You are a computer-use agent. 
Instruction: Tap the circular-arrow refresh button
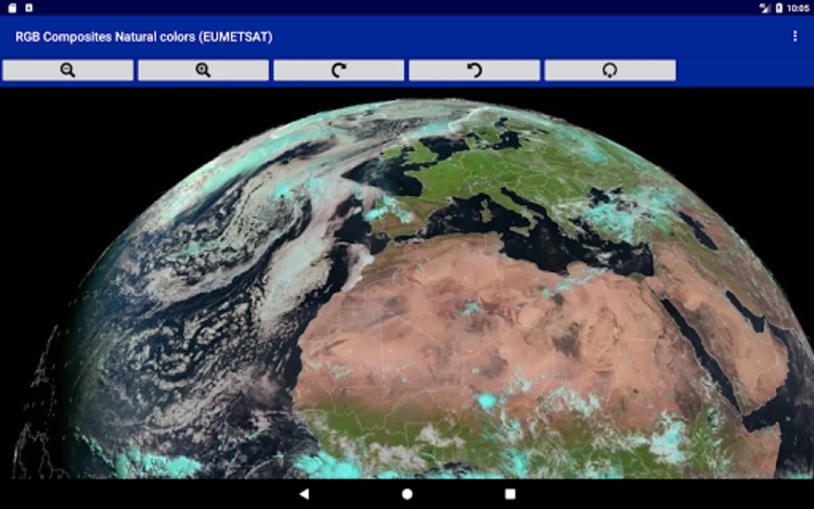[610, 70]
